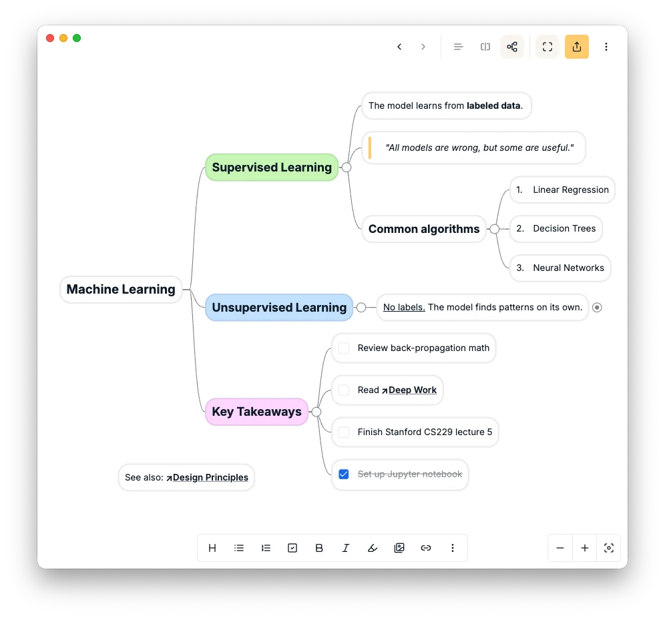This screenshot has height=618, width=665.
Task: Check the Finish Stanford CS229 lecture 5 box
Action: coord(344,432)
